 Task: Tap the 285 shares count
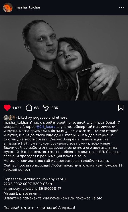point(55,108)
